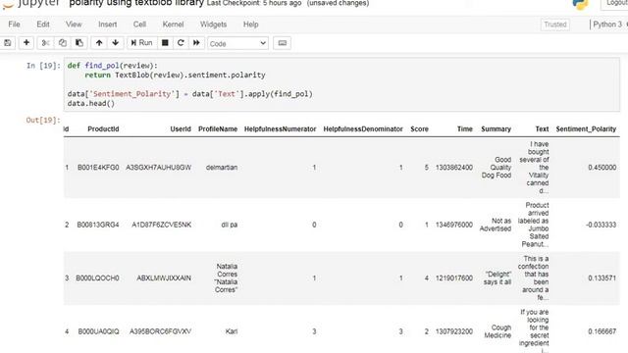Click the ProfileName column header
This screenshot has width=628, height=353.
pos(218,129)
